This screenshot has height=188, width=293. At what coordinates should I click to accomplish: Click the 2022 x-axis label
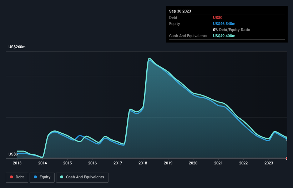243,163
